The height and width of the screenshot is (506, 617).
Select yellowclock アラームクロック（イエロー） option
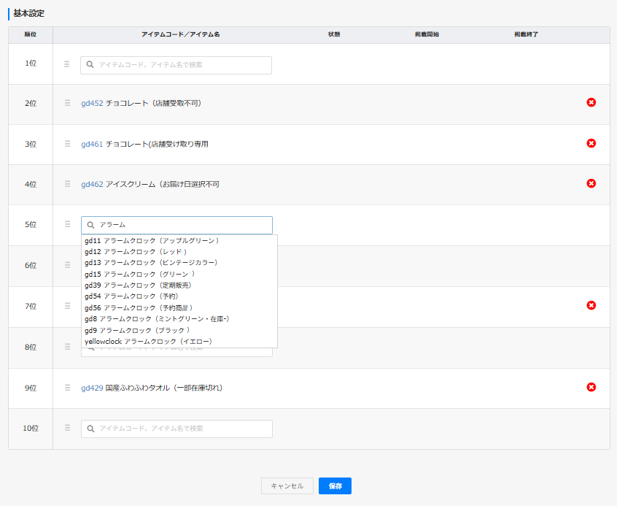[148, 341]
